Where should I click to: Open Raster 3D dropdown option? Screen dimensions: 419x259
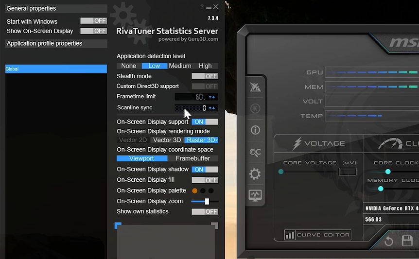point(202,140)
